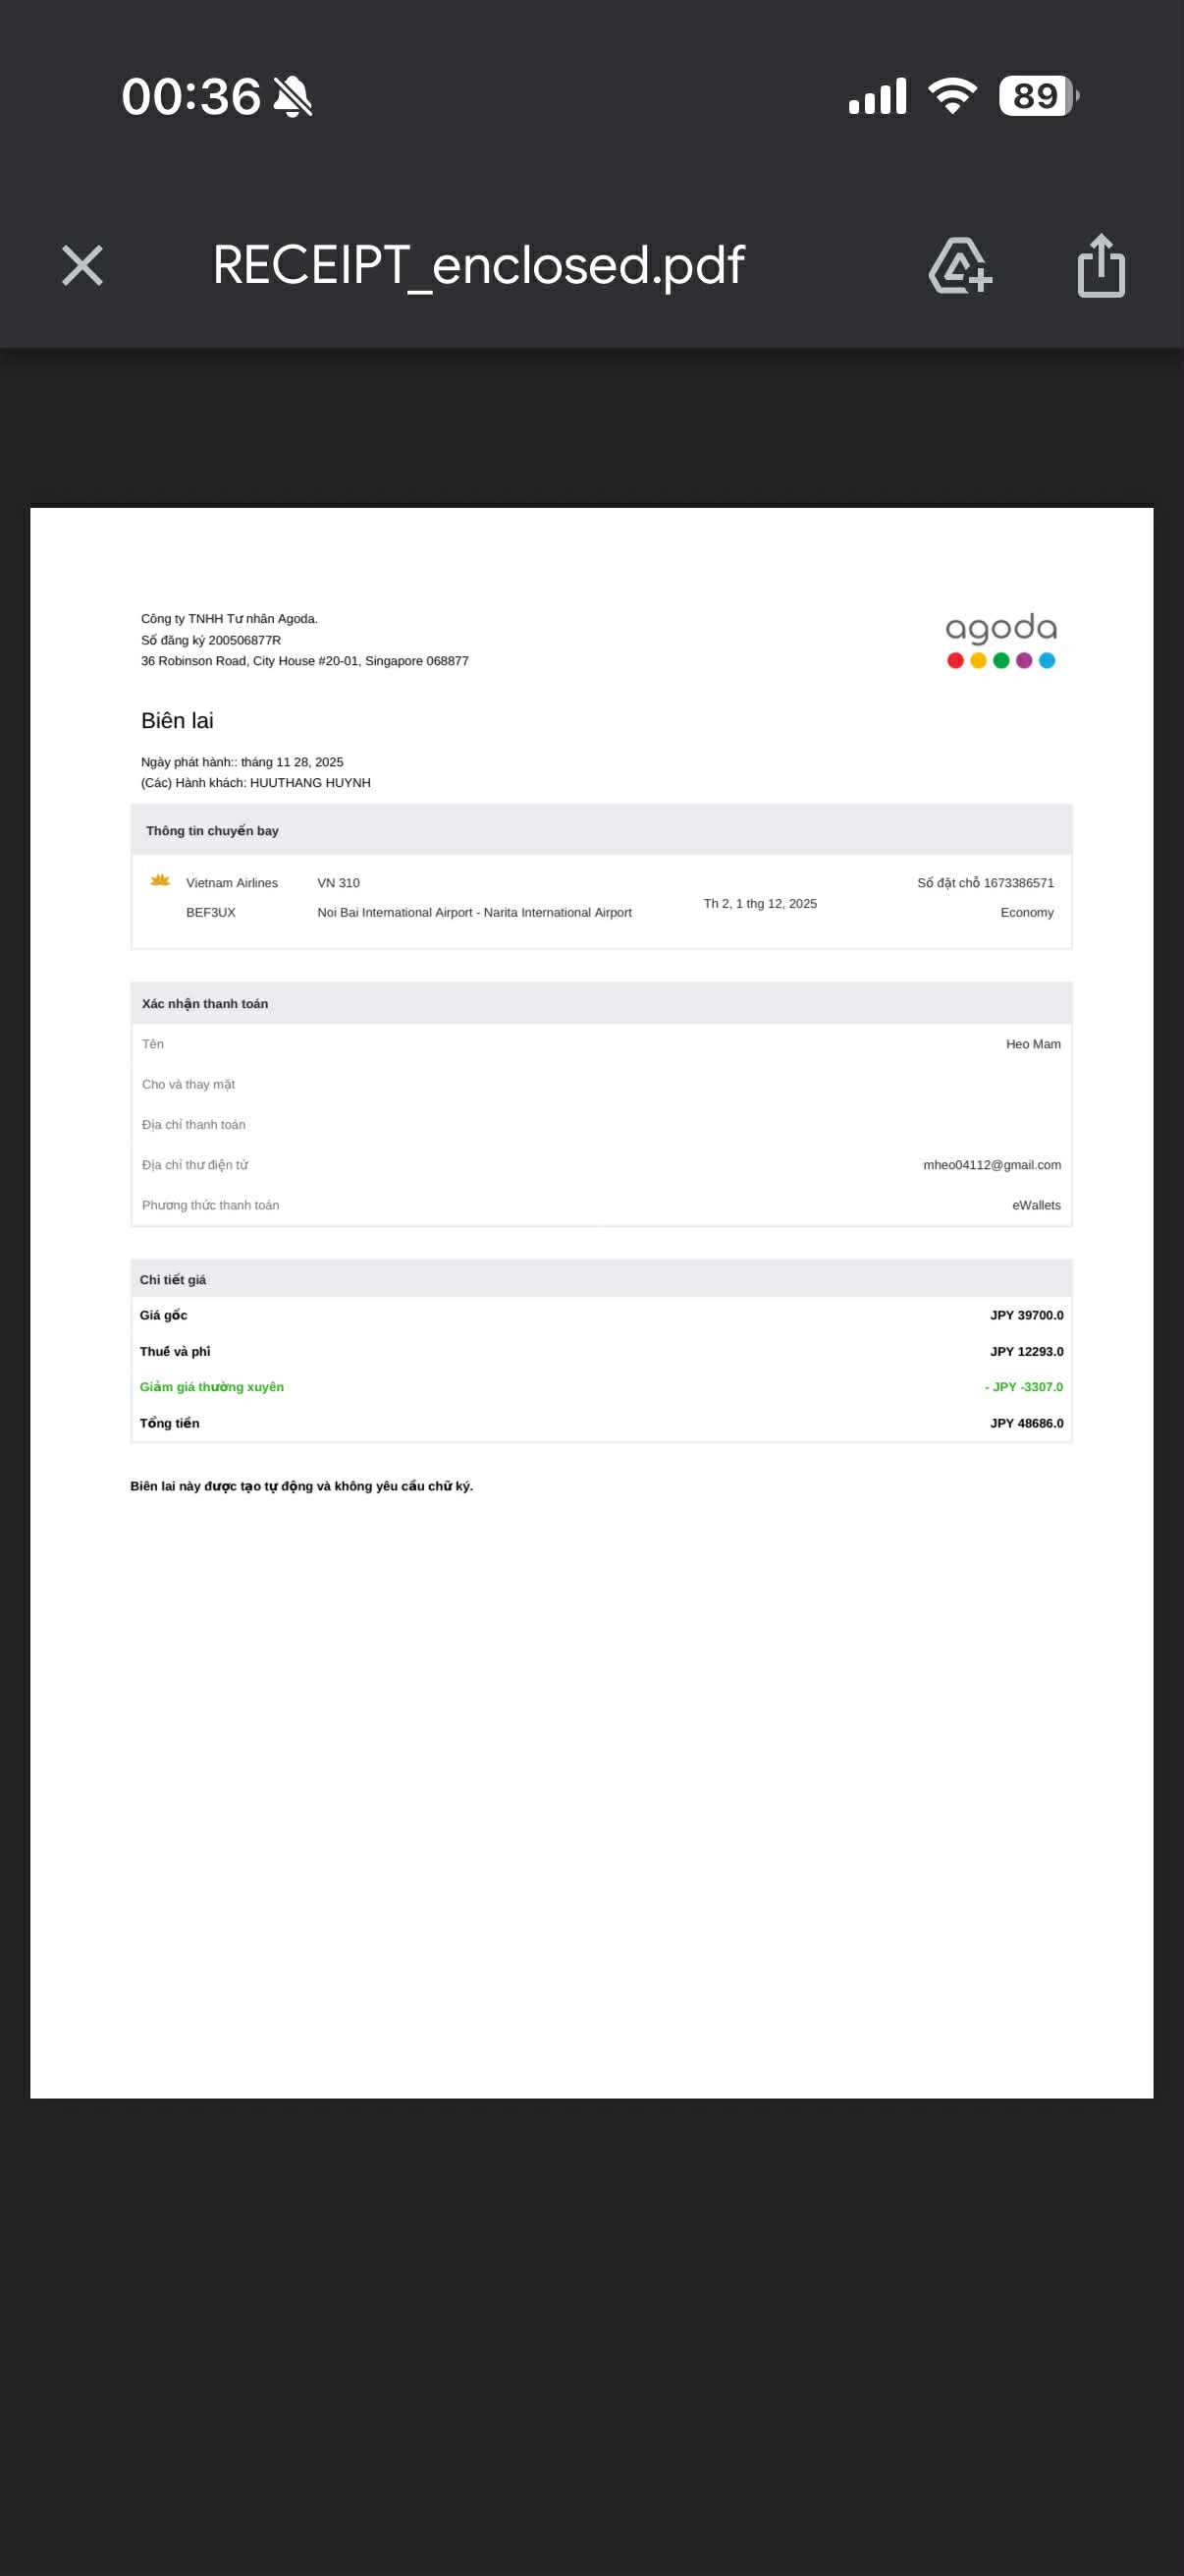Image resolution: width=1184 pixels, height=2576 pixels.
Task: Tap the total amount JPY 48686.0
Action: [1026, 1423]
